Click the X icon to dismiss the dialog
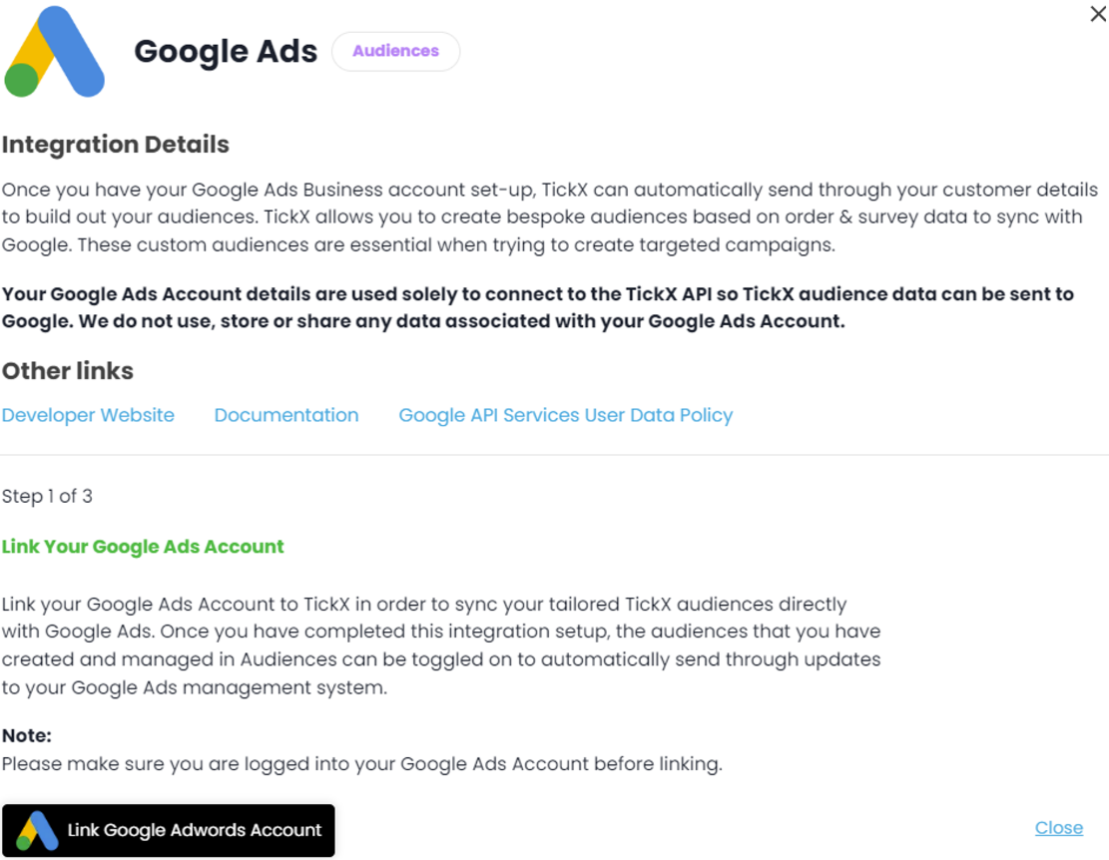Viewport: 1109px width, 860px height. pos(1098,14)
